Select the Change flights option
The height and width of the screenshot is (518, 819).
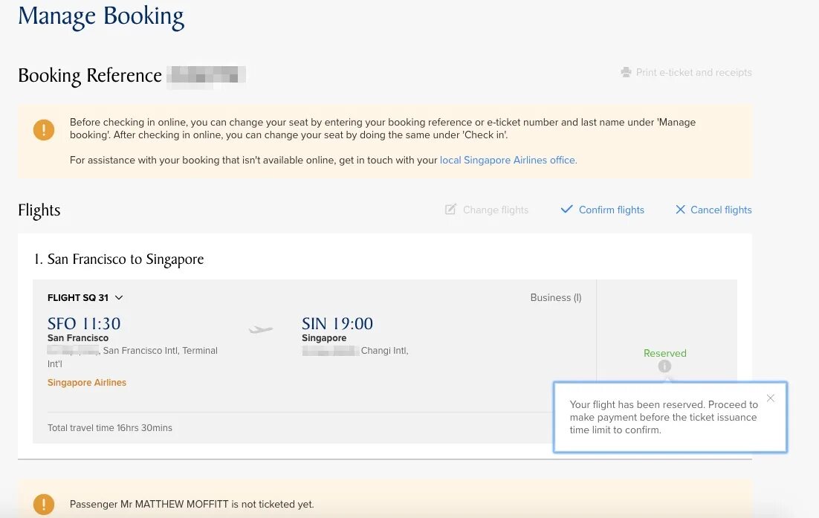(496, 210)
